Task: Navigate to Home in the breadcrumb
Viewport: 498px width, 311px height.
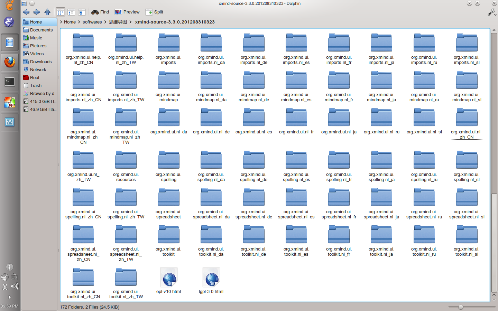Action: [70, 22]
